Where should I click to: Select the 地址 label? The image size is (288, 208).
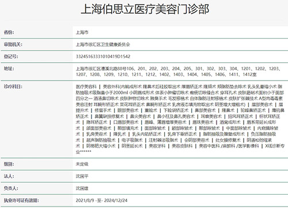(9, 69)
